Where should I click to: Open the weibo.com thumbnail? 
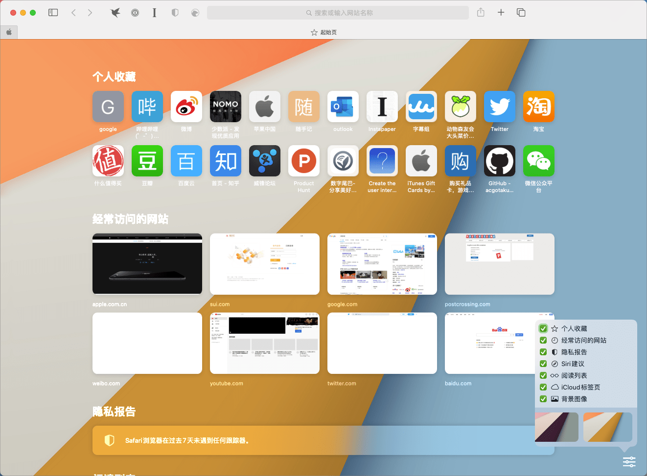[147, 343]
